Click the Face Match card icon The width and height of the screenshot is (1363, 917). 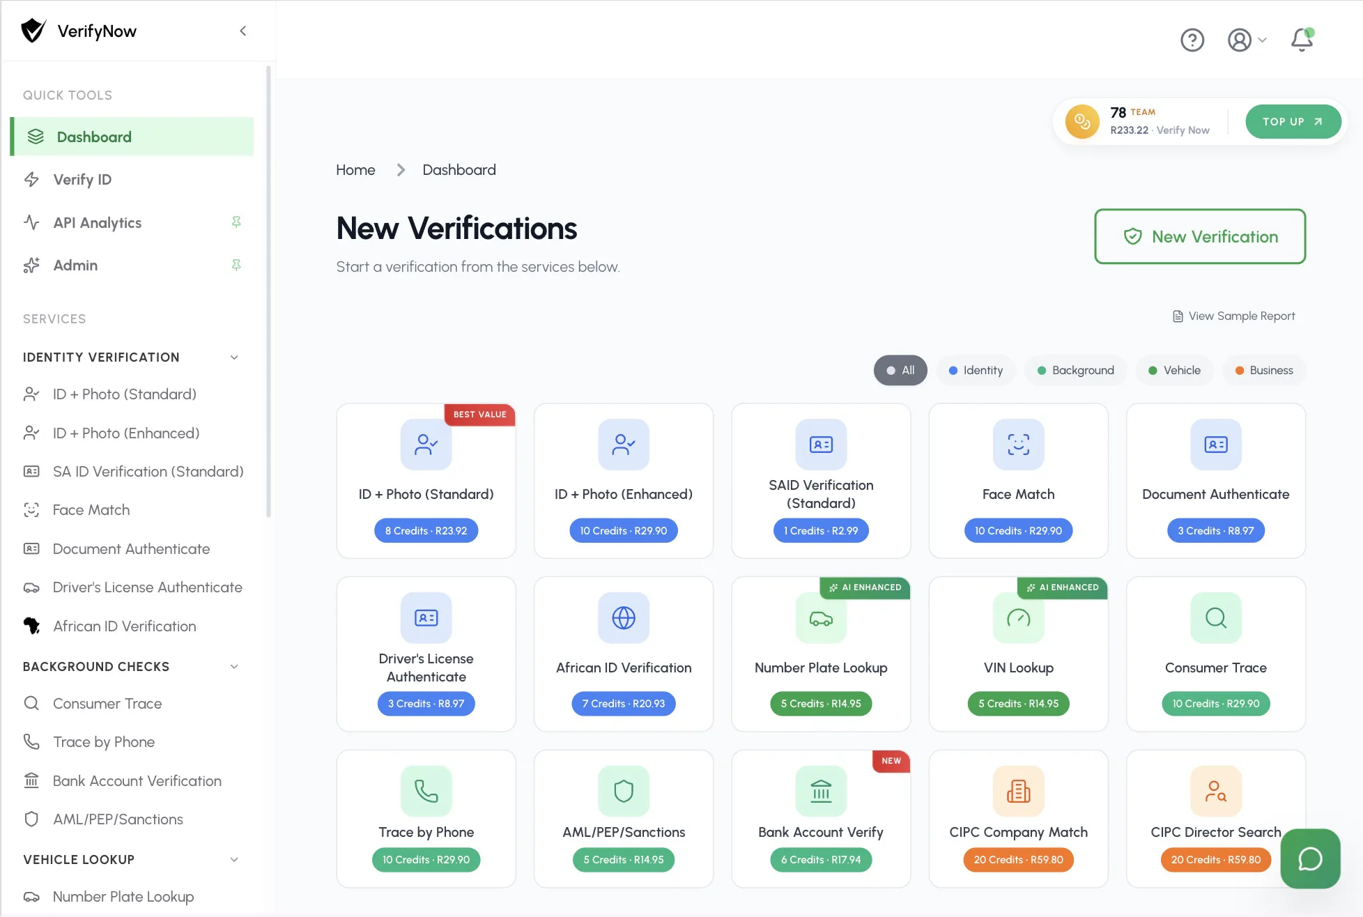point(1018,445)
